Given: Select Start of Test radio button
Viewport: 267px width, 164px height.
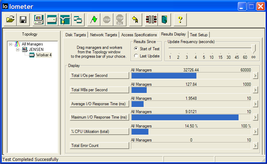Looking at the screenshot, I should pyautogui.click(x=136, y=49).
